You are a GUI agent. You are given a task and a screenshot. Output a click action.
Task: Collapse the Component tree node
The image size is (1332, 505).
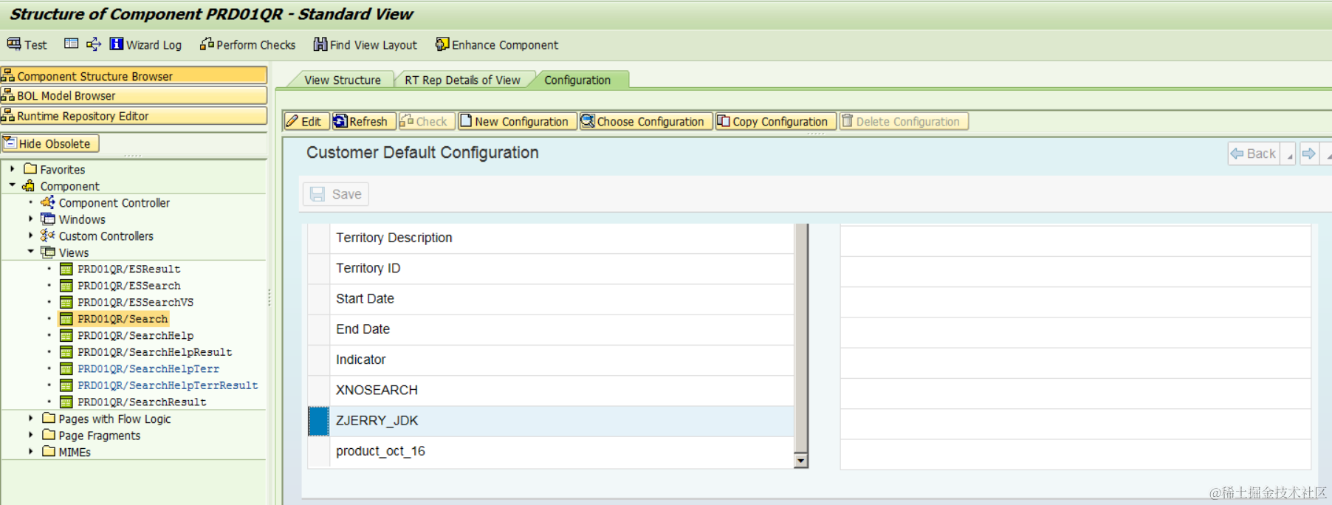[13, 185]
